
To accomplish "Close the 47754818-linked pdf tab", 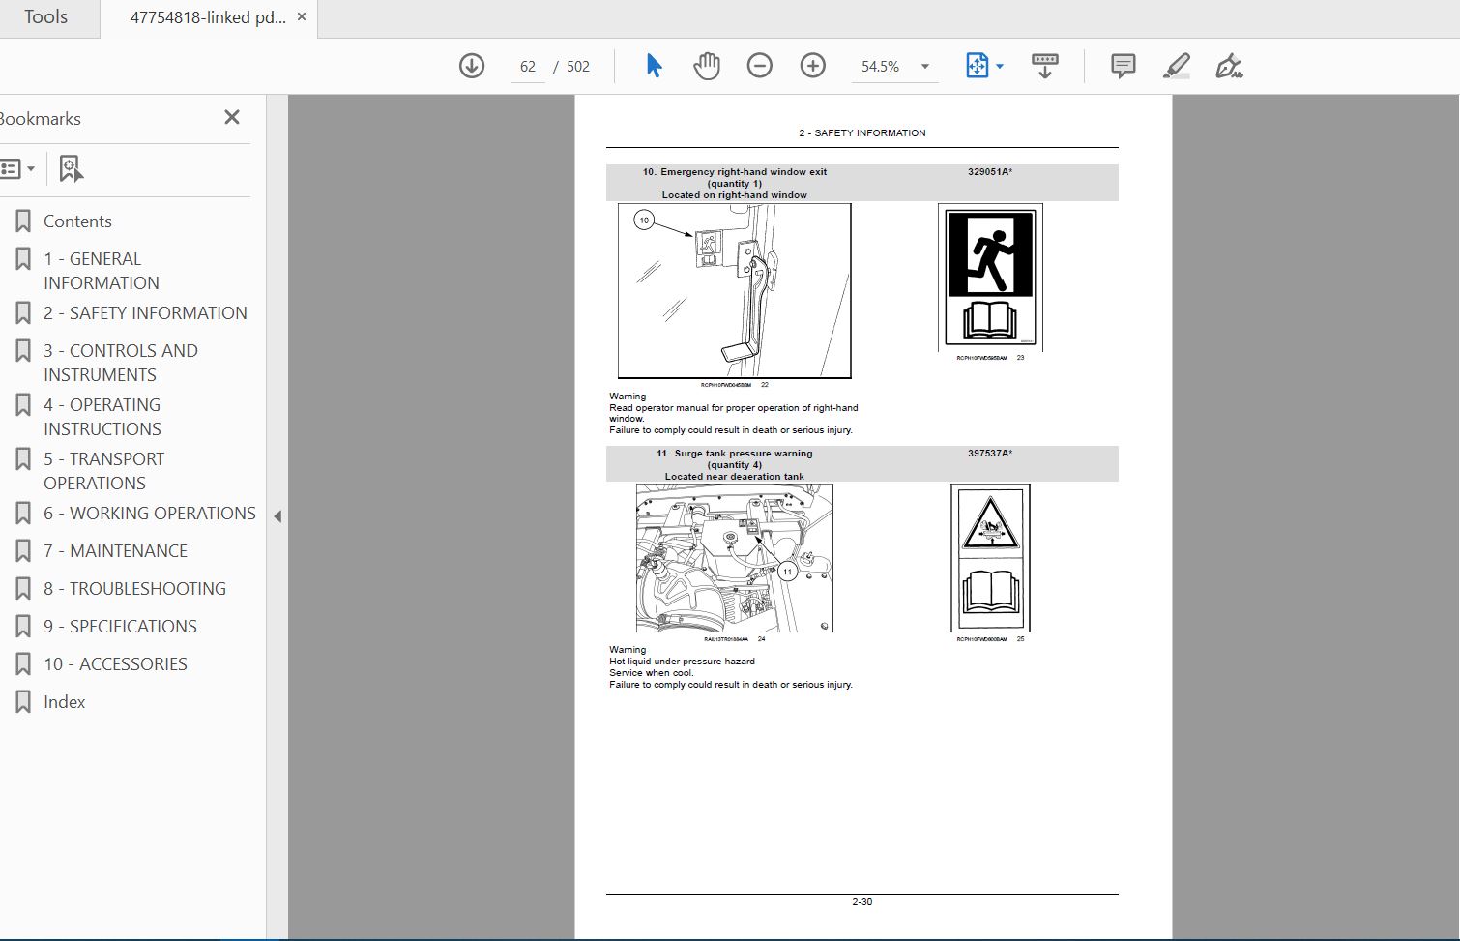I will click(302, 17).
